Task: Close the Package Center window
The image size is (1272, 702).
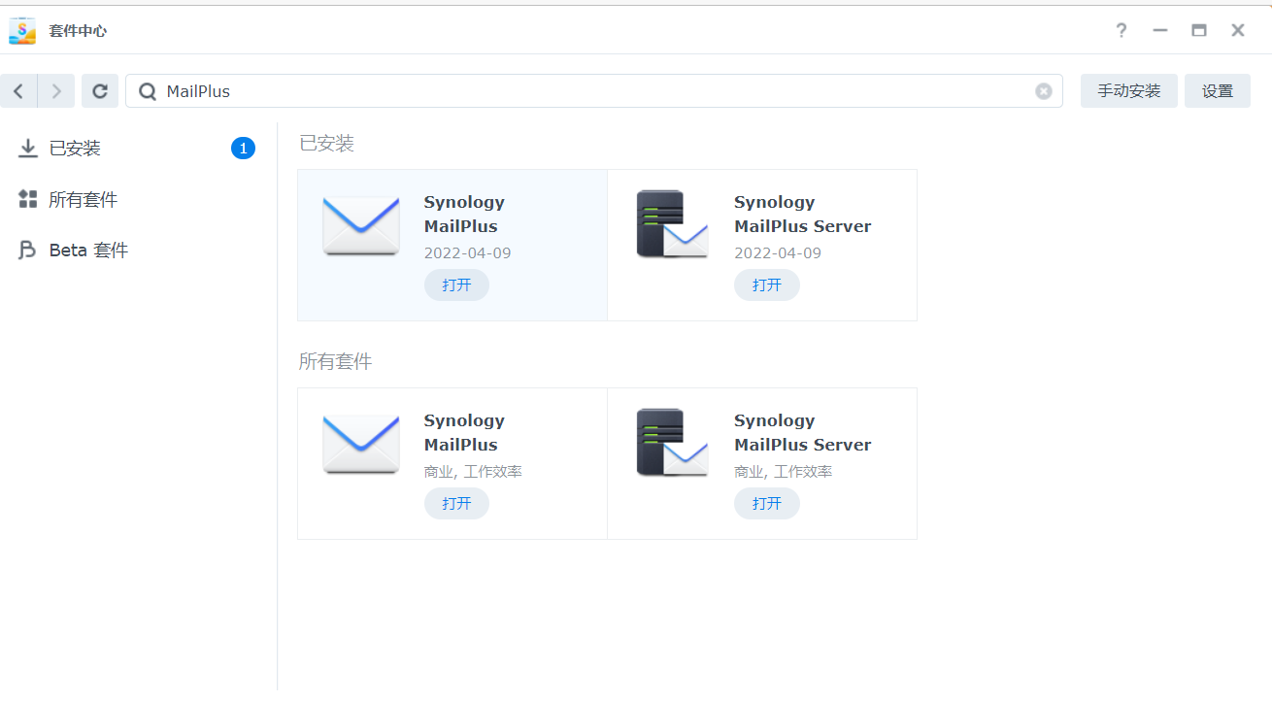Action: click(1238, 30)
